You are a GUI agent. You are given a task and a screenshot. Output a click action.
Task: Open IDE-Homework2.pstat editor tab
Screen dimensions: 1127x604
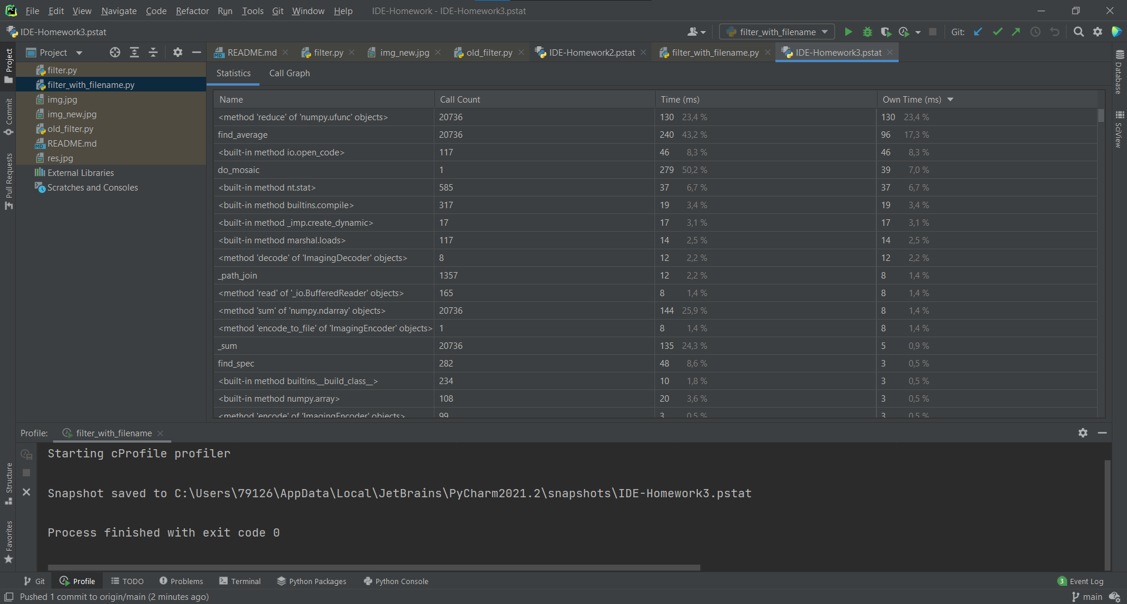592,53
